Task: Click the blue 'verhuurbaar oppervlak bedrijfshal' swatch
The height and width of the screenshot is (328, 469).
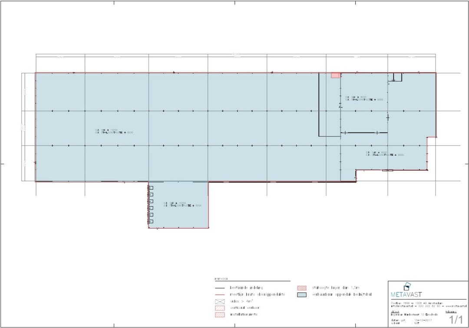Action: [302, 295]
